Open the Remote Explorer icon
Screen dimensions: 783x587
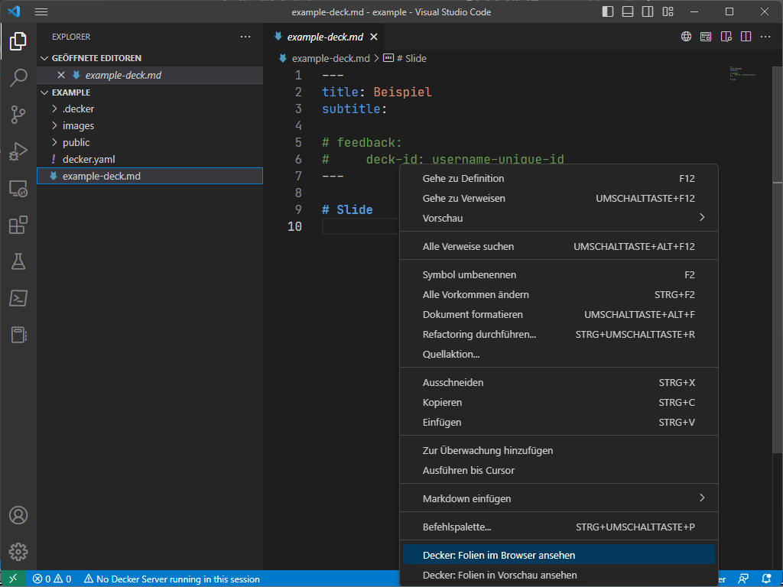[18, 188]
